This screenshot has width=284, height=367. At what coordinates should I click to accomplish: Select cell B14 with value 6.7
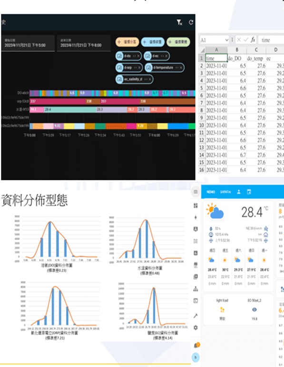pyautogui.click(x=237, y=155)
